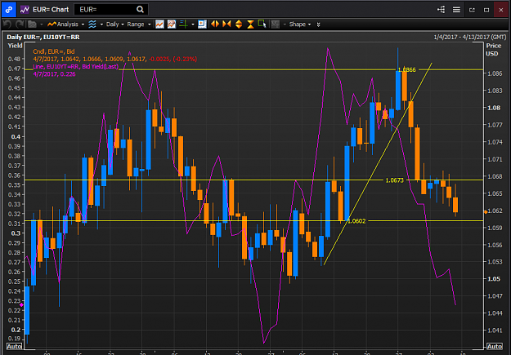
Task: Click the second chart style icon
Action: point(172,24)
